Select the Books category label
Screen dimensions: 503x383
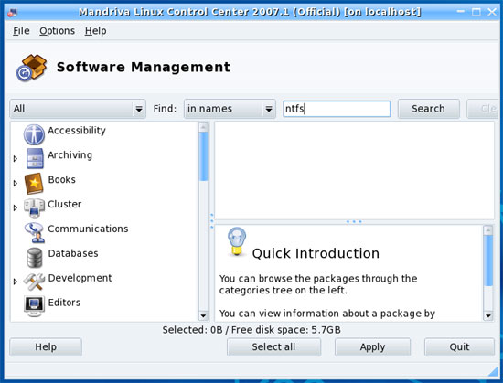click(61, 179)
